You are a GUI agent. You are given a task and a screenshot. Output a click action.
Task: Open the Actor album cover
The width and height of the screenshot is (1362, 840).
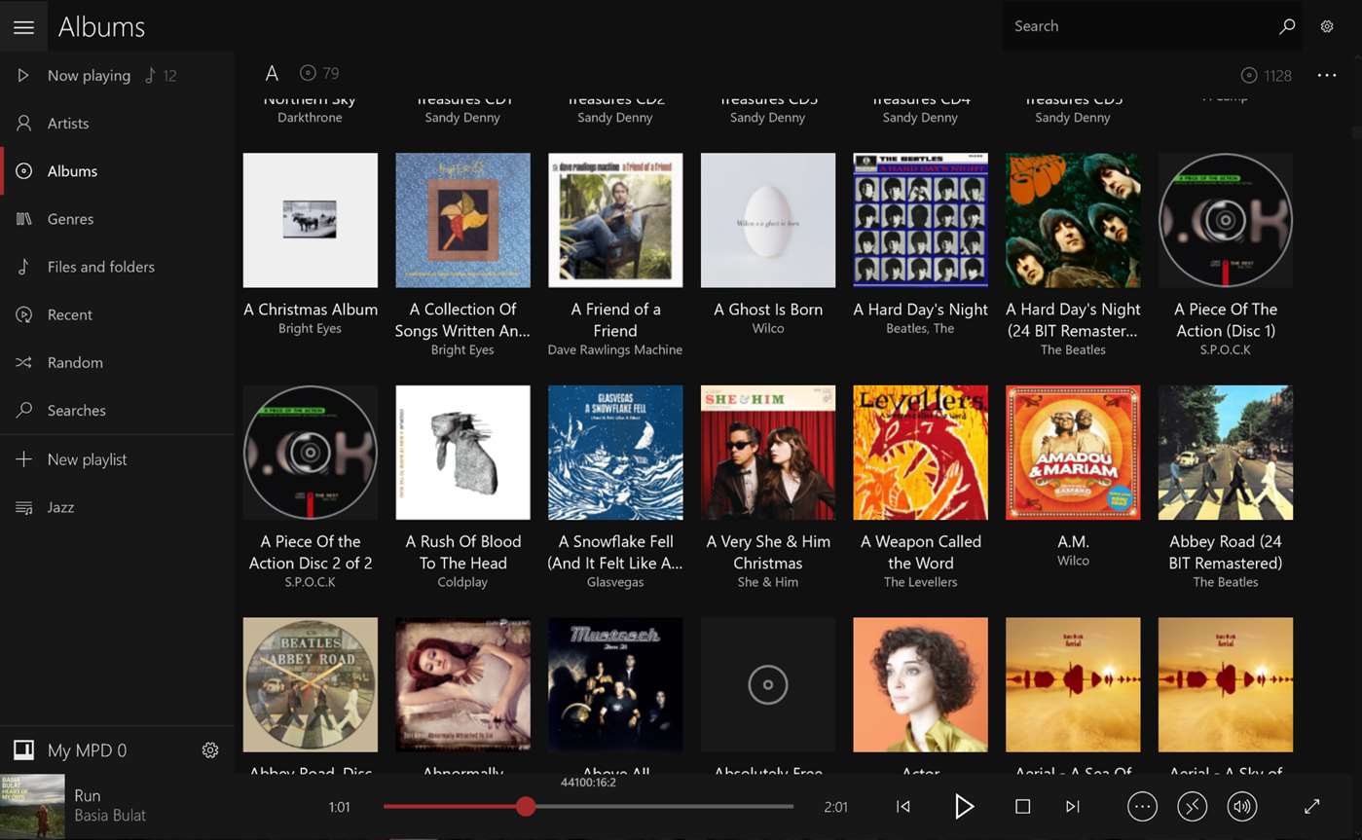(x=920, y=684)
